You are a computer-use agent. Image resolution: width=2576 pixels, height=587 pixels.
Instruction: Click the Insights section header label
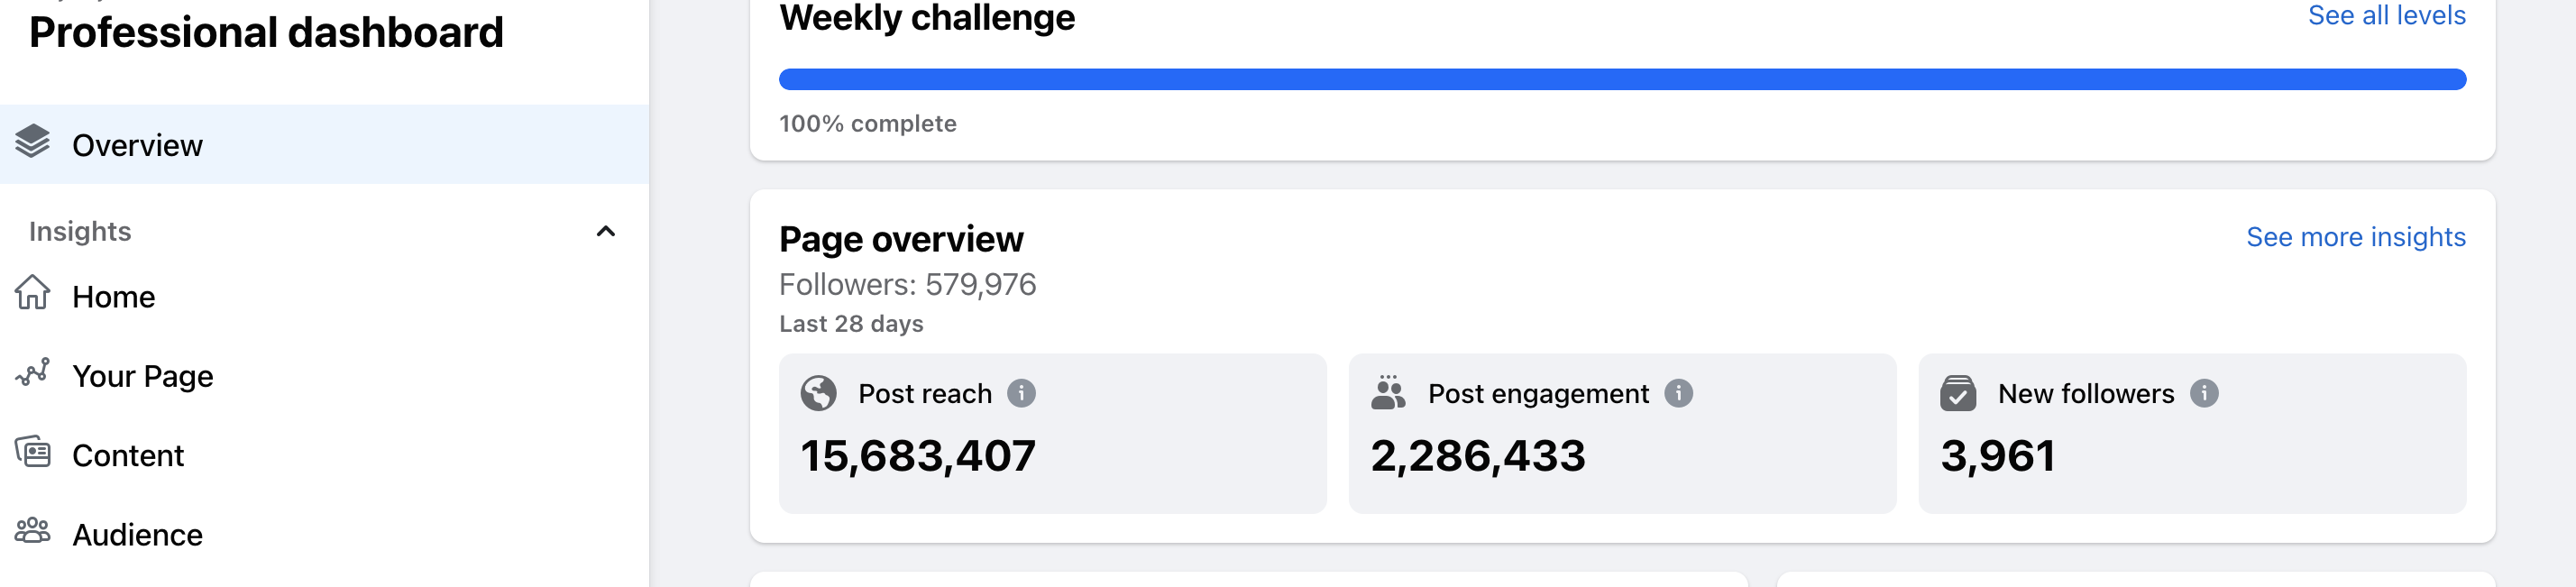[80, 232]
